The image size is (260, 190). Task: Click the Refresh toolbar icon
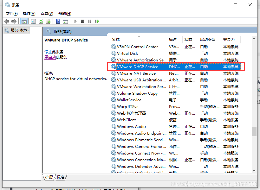(41, 21)
